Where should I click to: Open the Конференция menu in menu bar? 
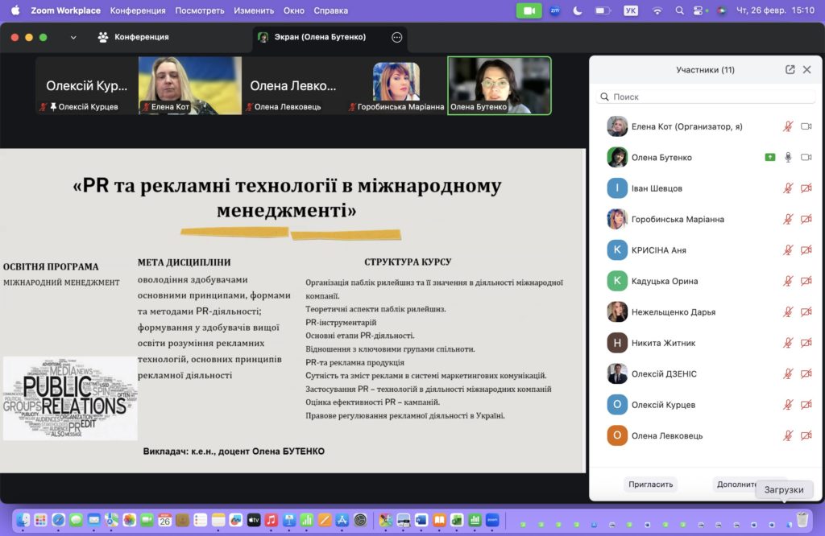click(x=138, y=10)
